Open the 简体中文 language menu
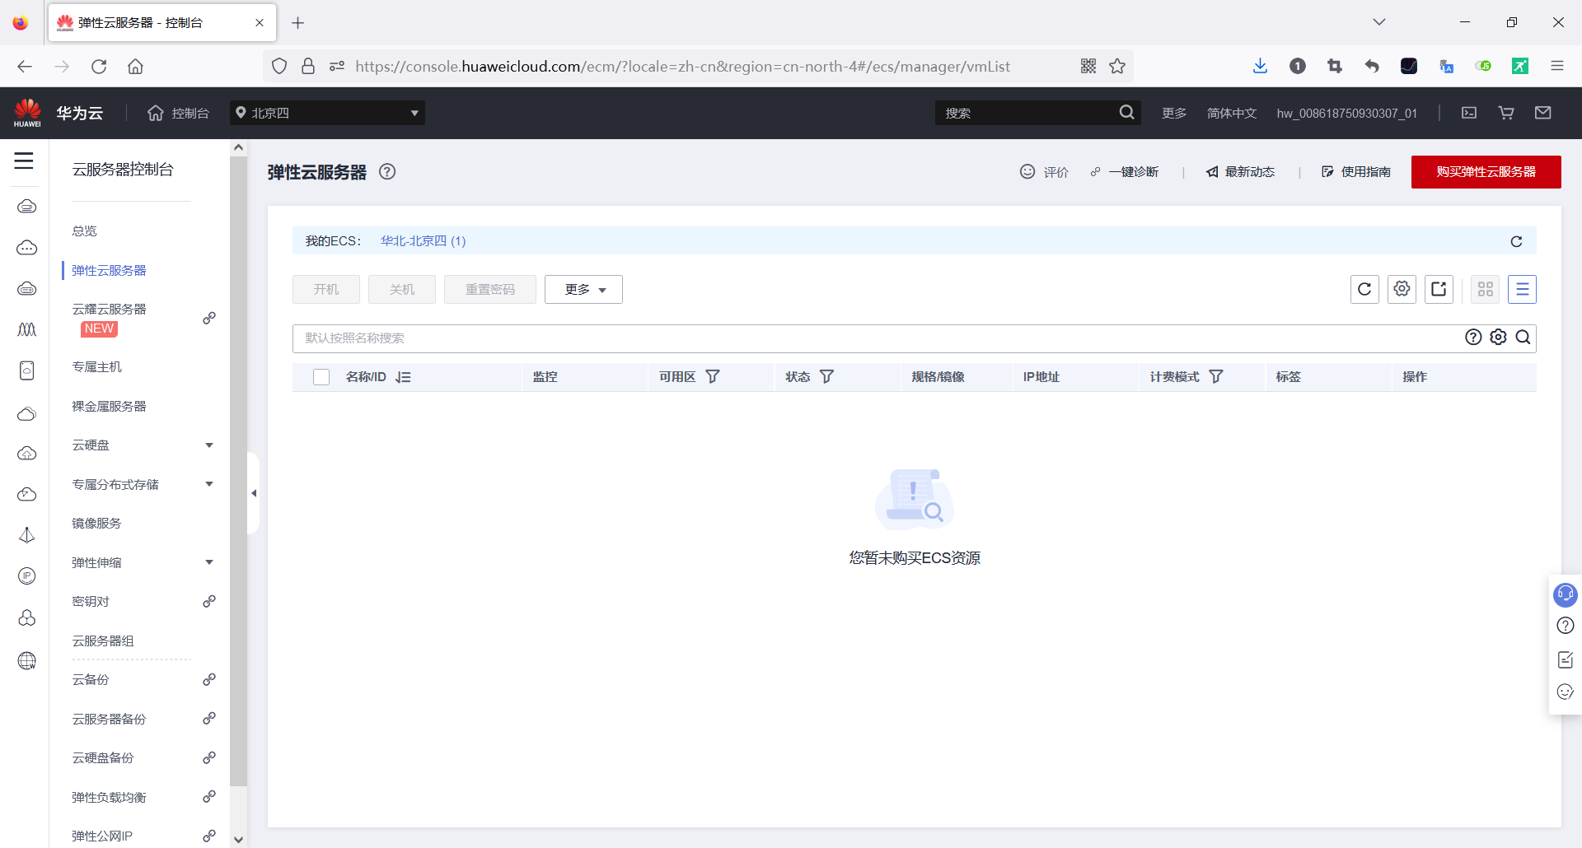Screen dimensions: 1582x848 point(1231,113)
